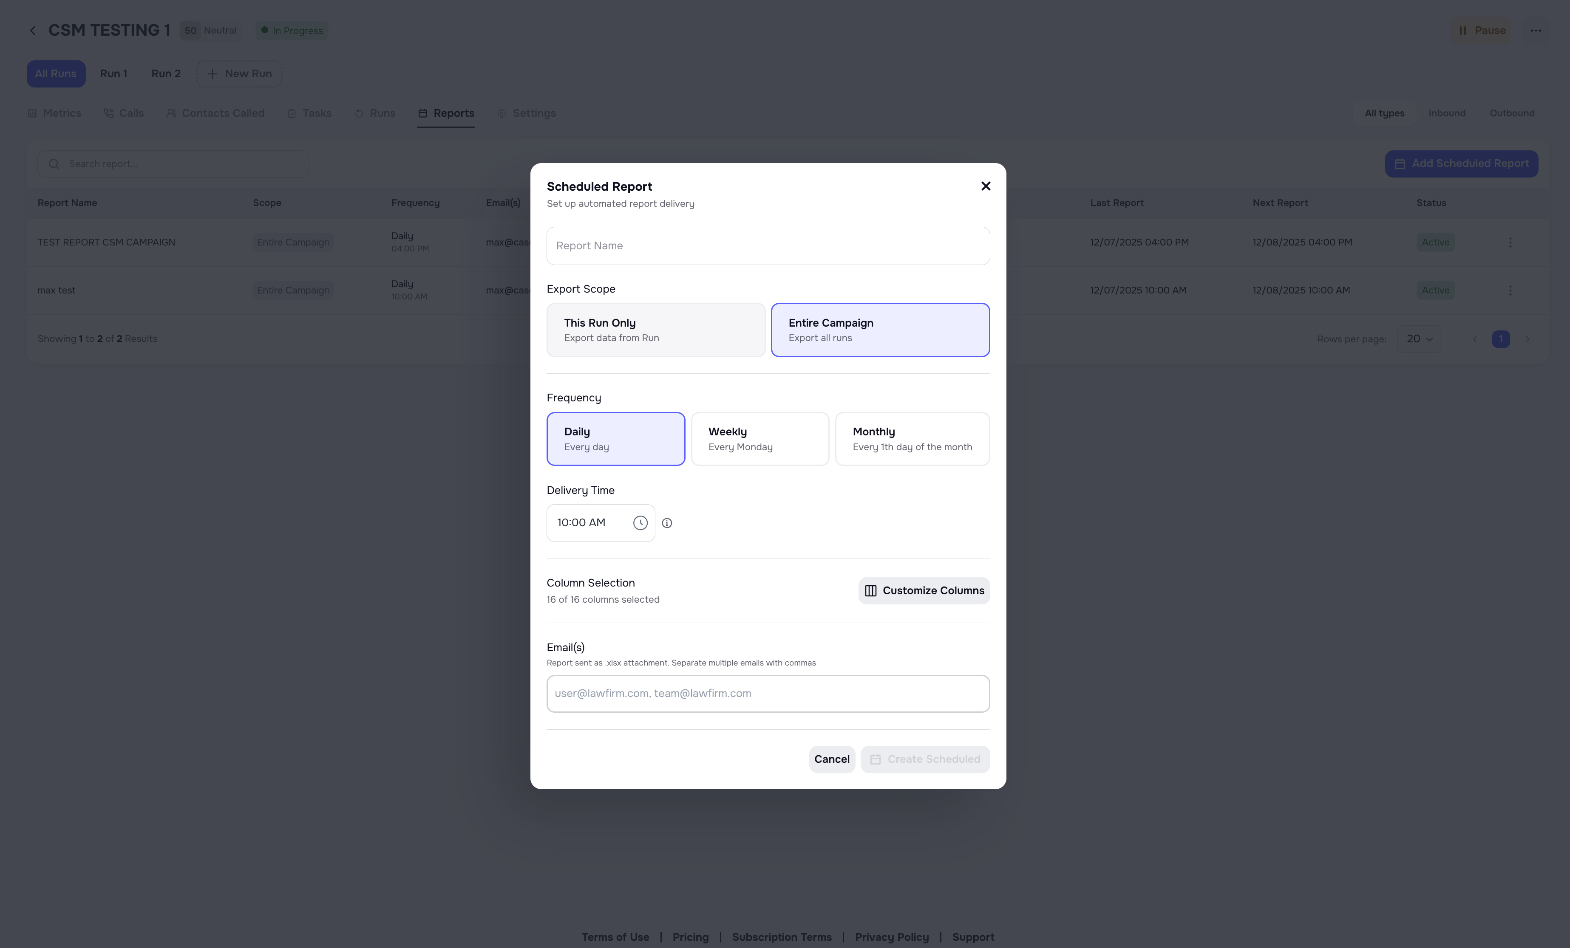Go to next page with the right pagination chevron
Screen dimensions: 1570x948
point(1527,339)
